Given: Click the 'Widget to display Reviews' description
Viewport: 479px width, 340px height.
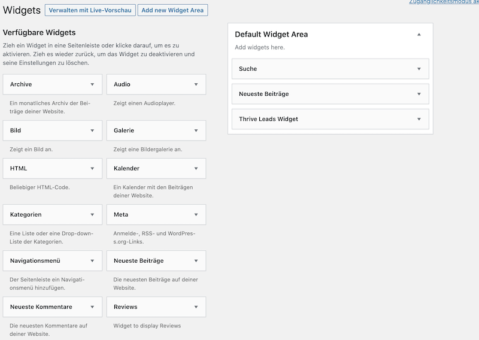Looking at the screenshot, I should 147,326.
